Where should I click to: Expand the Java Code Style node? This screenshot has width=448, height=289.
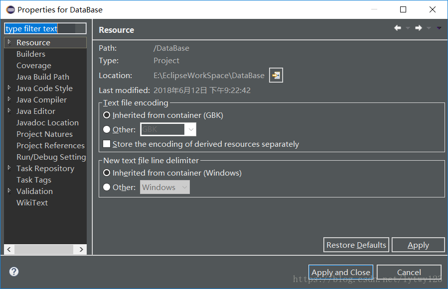pyautogui.click(x=9, y=88)
